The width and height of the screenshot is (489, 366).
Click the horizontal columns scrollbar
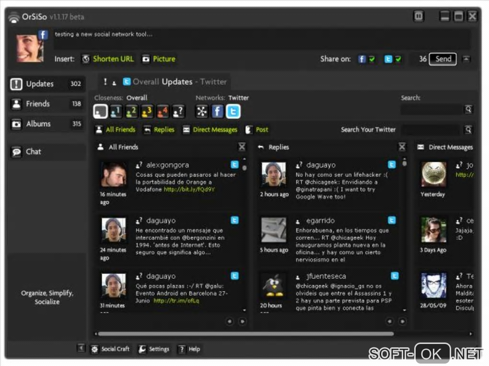[x=246, y=333]
